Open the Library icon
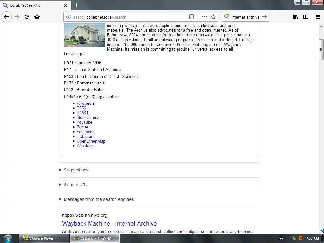 point(296,17)
